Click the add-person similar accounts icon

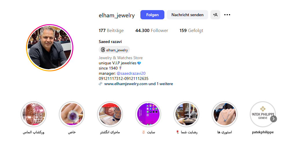click(x=215, y=15)
